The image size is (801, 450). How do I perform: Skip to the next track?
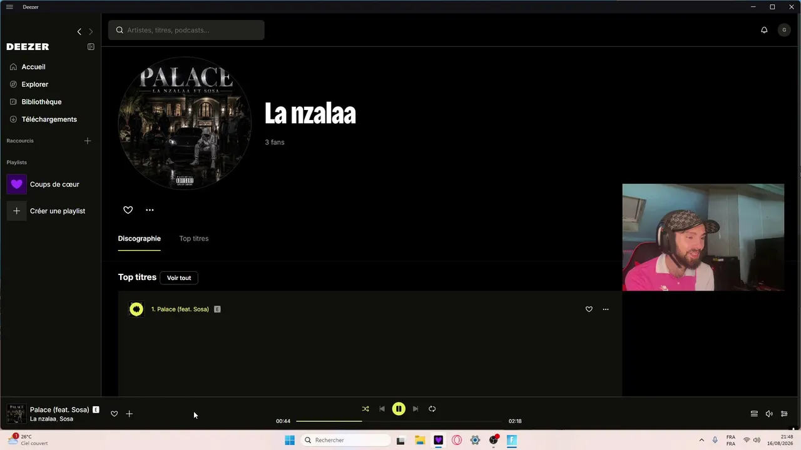tap(416, 409)
